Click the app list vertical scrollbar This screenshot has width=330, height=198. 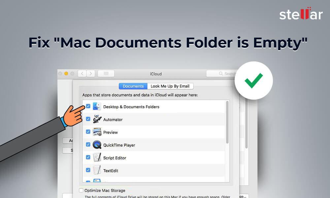[x=227, y=122]
